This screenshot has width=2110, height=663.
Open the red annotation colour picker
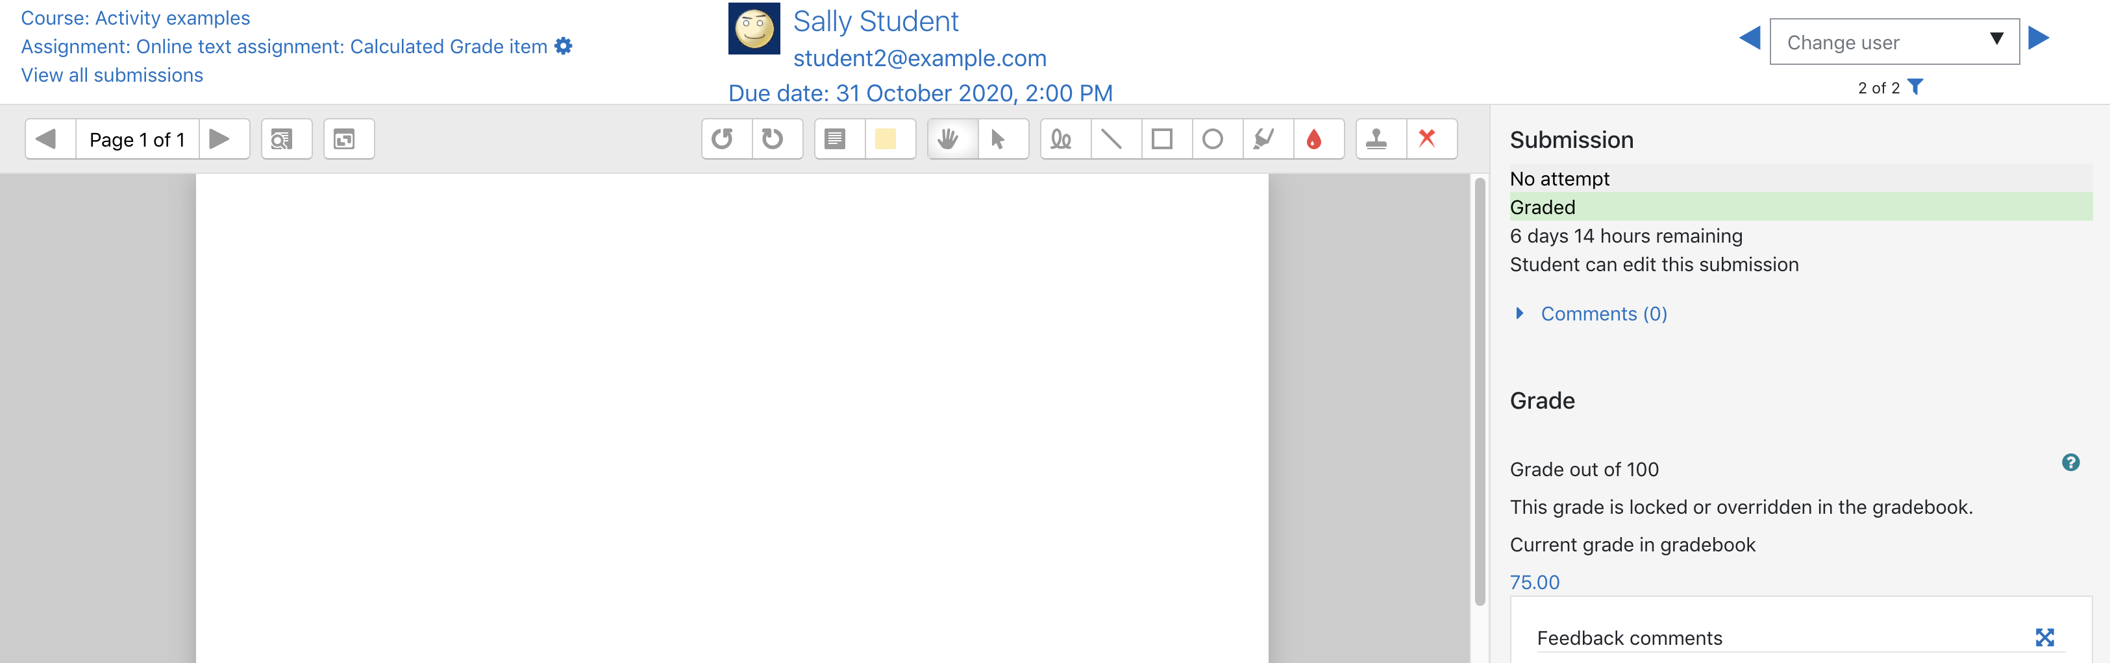point(1319,139)
